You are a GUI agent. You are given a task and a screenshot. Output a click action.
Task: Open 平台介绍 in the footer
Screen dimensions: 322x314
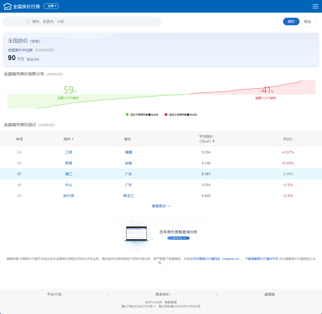click(54, 294)
